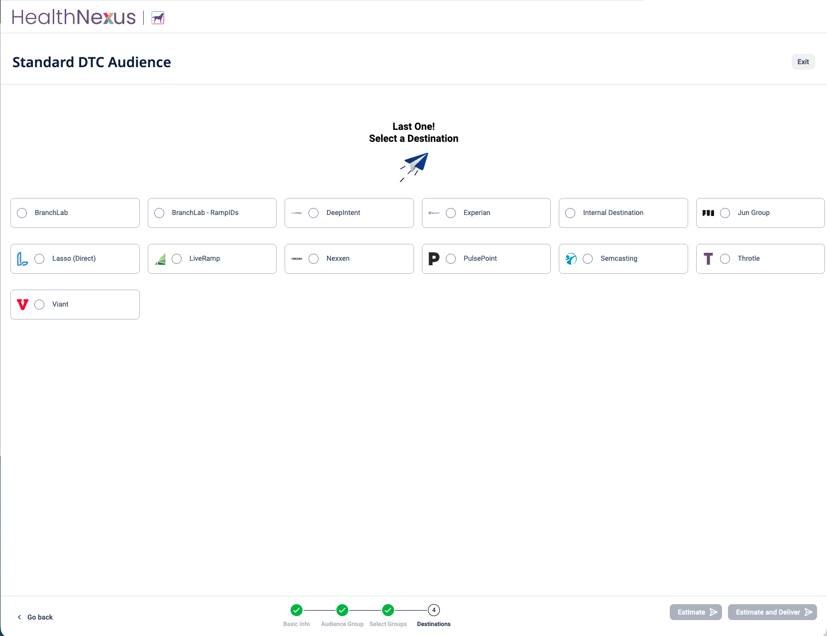Choose the Experian destination radio button
This screenshot has width=827, height=636.
451,213
